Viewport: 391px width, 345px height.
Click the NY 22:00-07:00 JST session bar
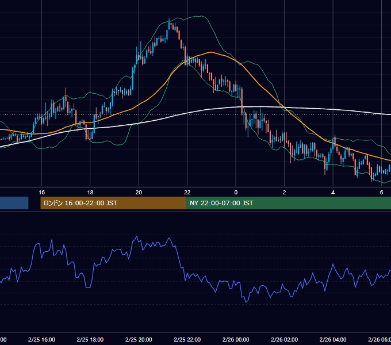pyautogui.click(x=289, y=203)
